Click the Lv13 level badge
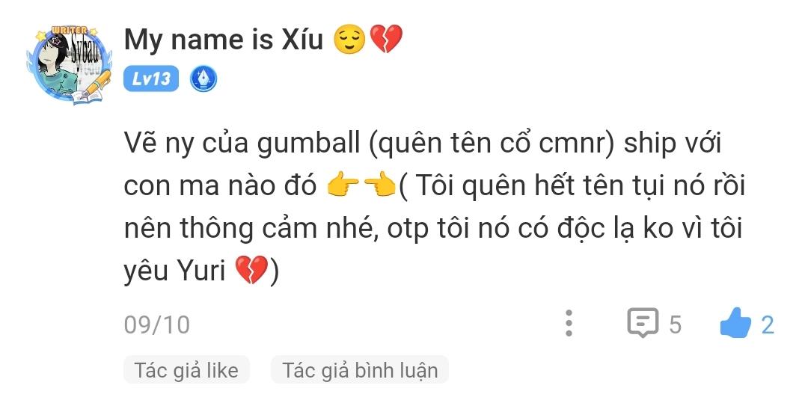 [151, 79]
